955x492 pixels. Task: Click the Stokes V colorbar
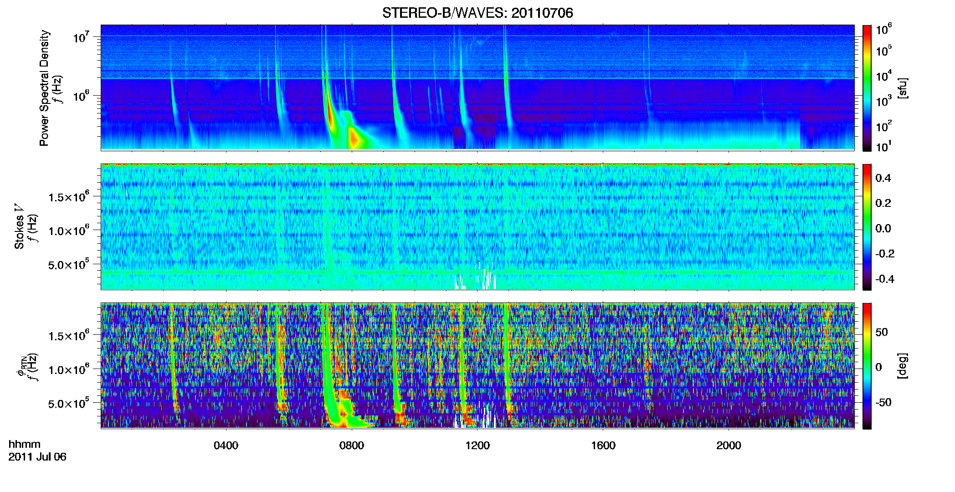click(x=867, y=227)
